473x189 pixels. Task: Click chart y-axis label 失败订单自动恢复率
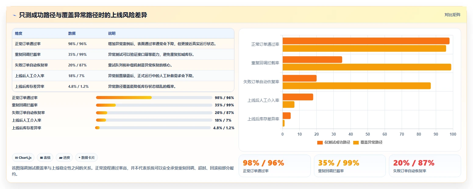(261, 82)
